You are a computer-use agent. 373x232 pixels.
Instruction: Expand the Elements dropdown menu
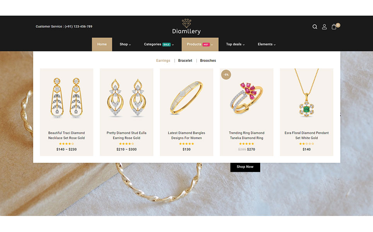click(x=267, y=44)
